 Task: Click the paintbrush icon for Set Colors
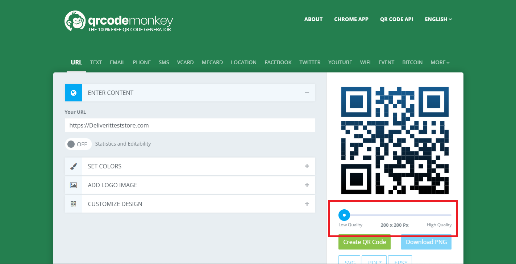click(x=74, y=166)
